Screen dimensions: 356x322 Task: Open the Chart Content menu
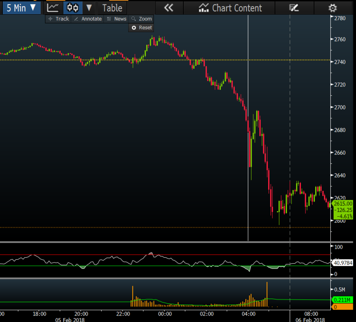230,8
